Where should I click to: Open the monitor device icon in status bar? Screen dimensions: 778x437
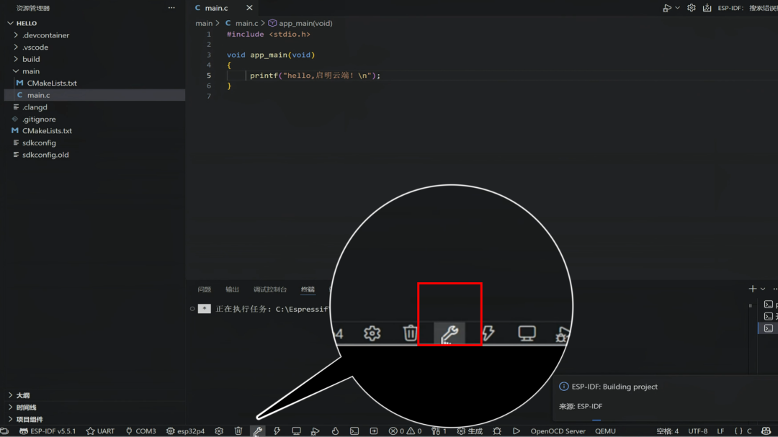click(x=296, y=431)
